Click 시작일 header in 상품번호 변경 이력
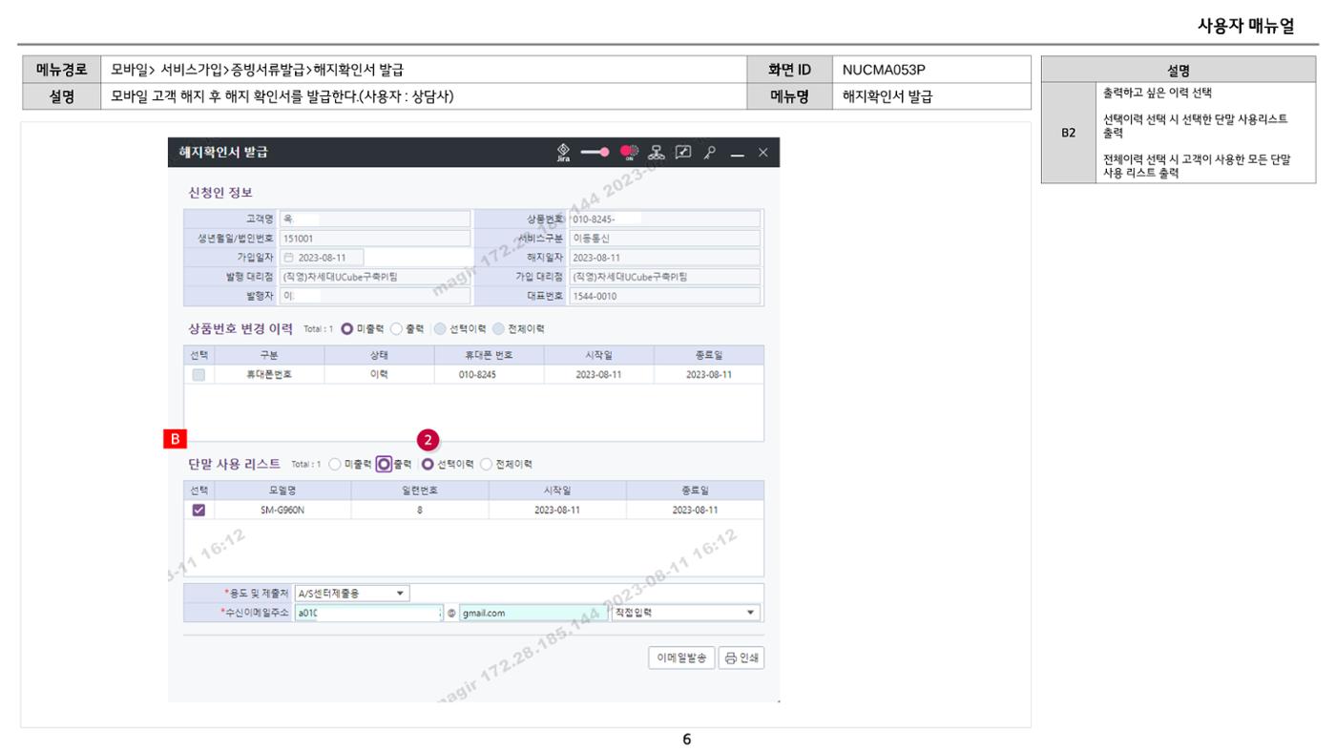 [598, 355]
